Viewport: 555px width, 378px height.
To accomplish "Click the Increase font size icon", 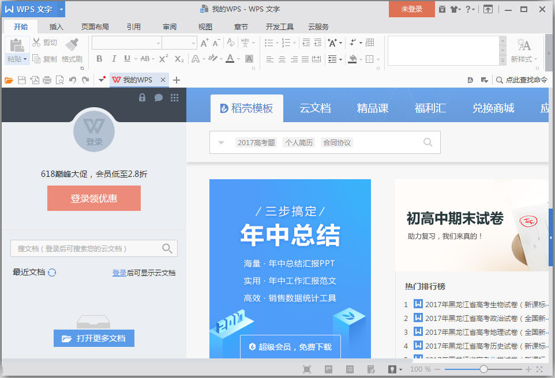I will tap(205, 43).
